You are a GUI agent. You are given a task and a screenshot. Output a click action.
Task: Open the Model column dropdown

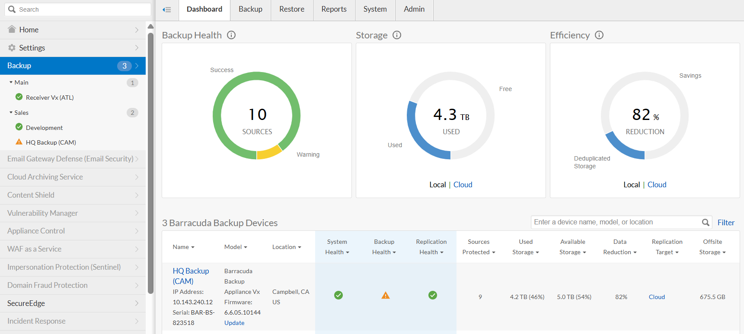tap(236, 247)
